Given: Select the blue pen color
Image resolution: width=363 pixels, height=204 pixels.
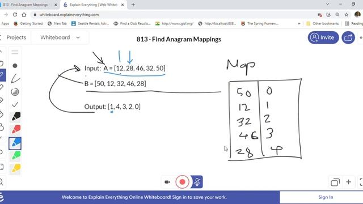Looking at the screenshot, I should (15, 143).
